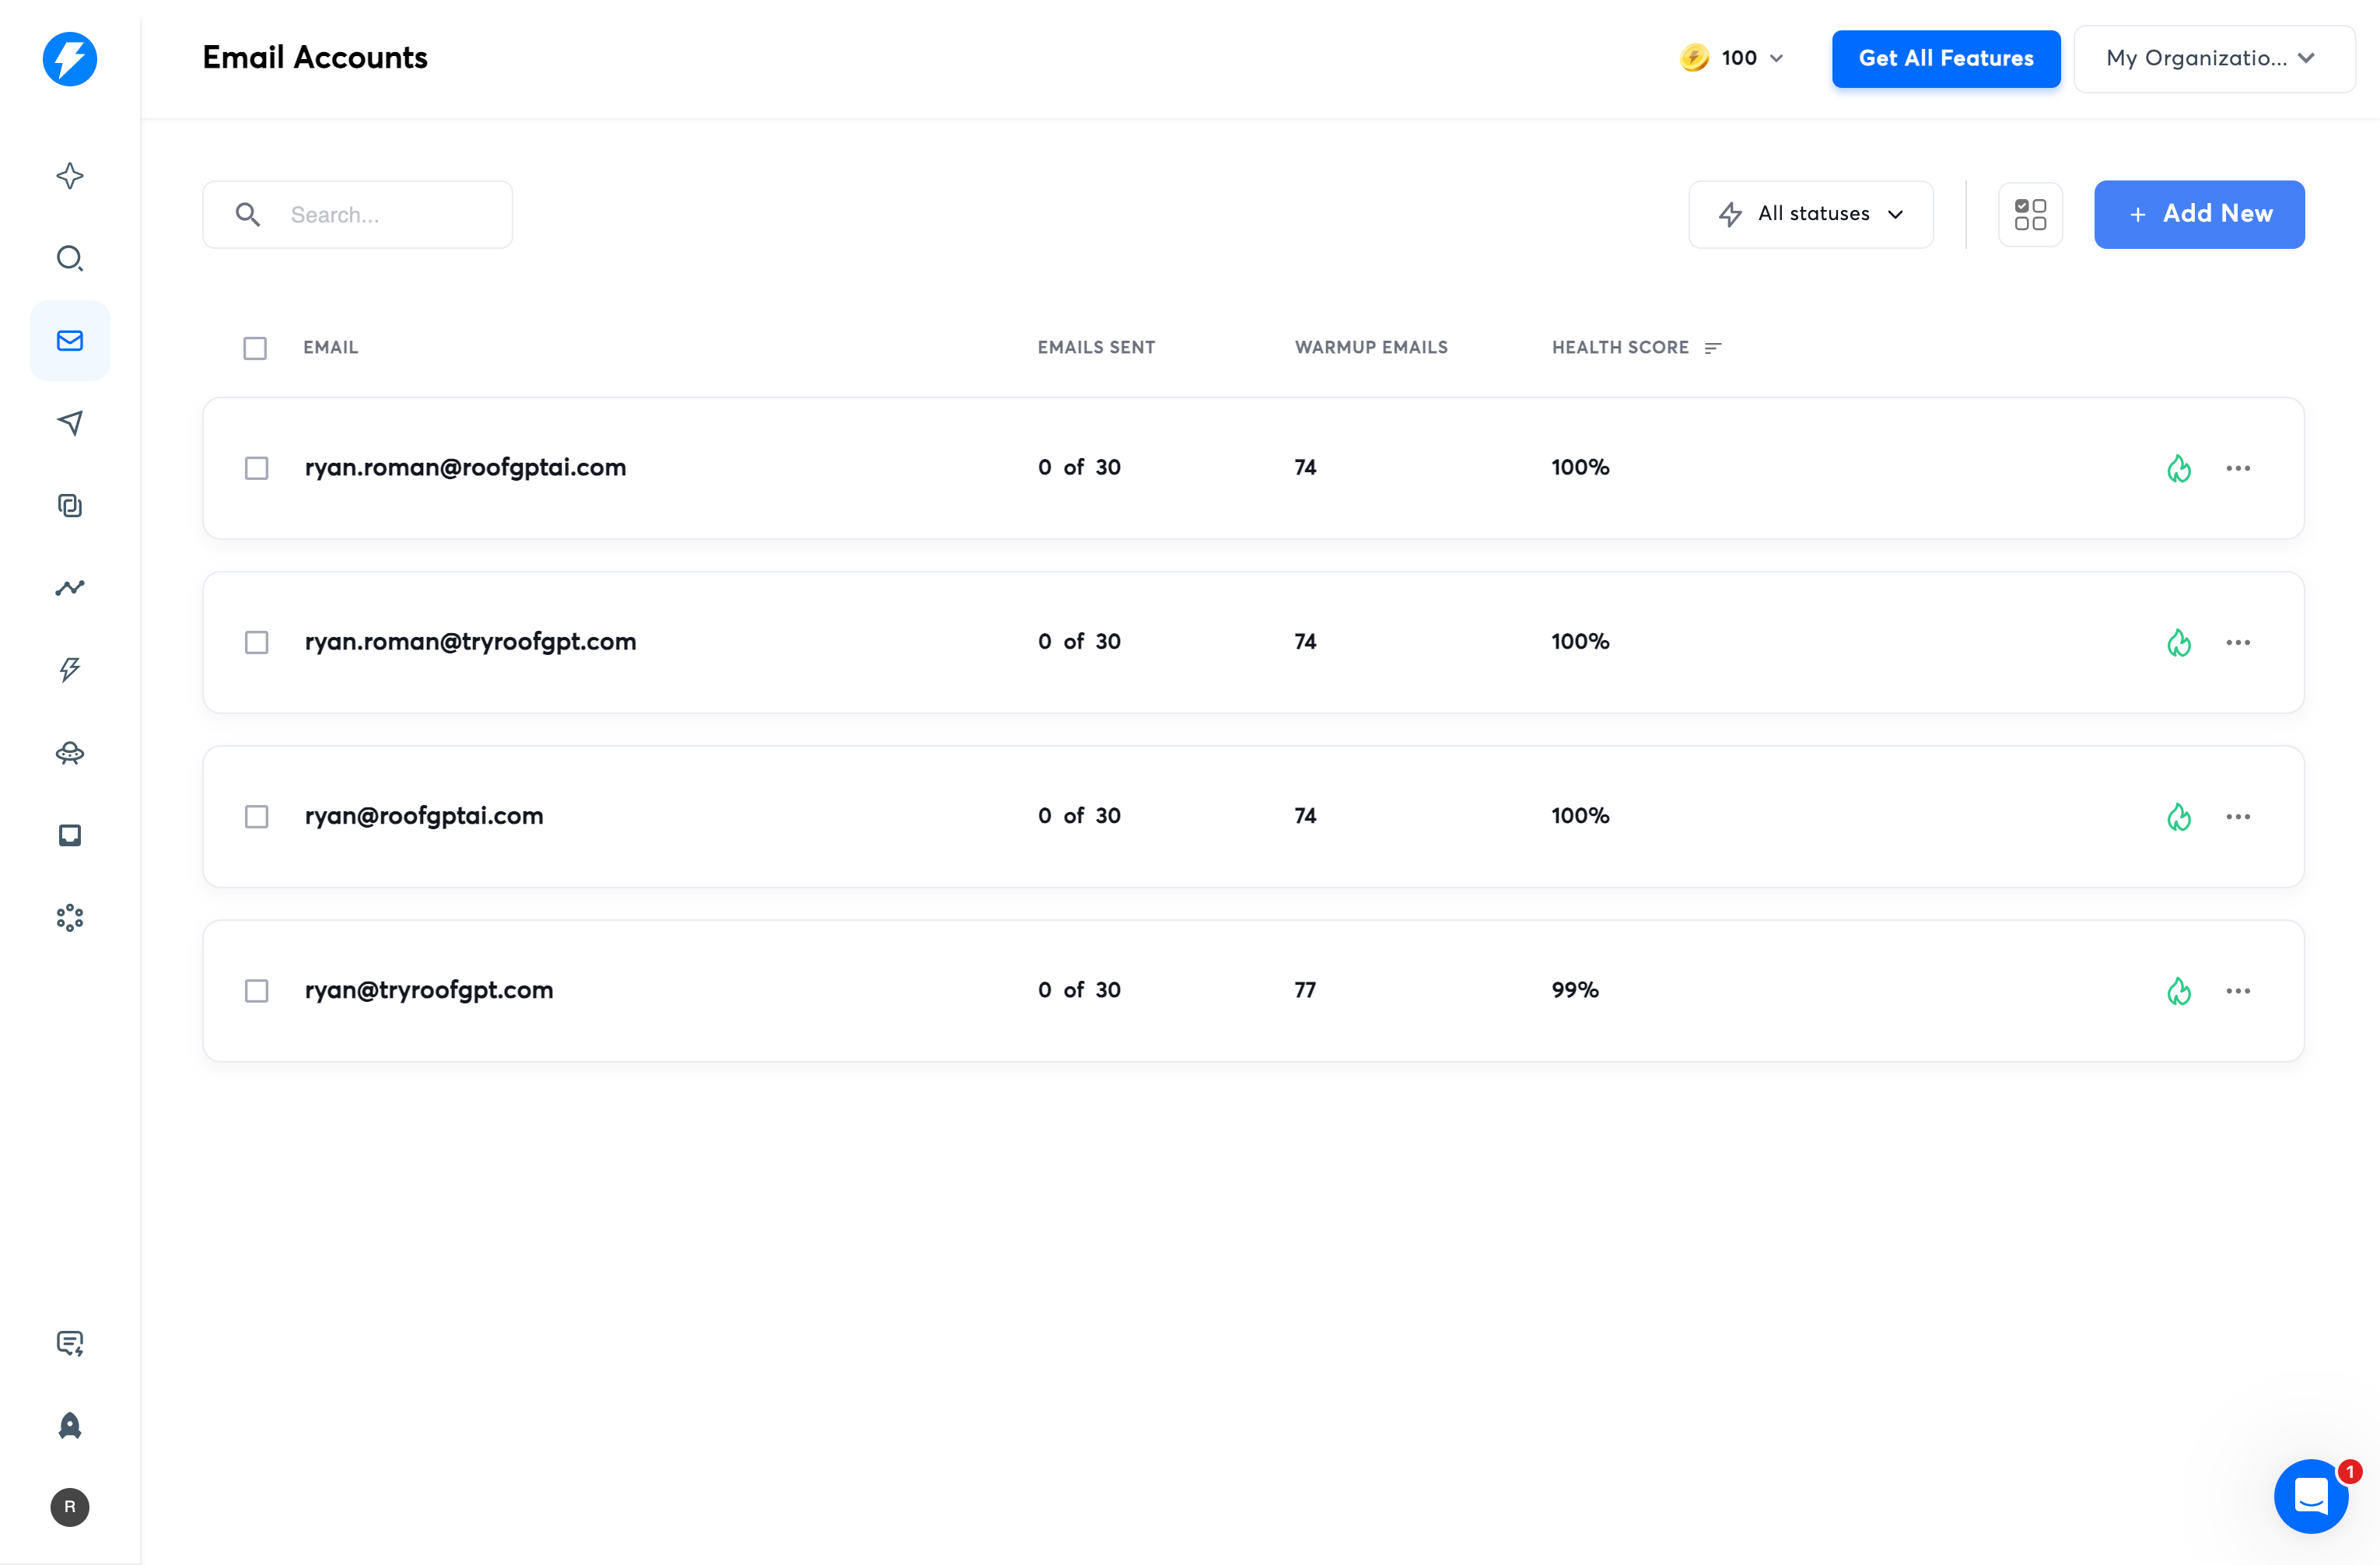The image size is (2380, 1565).
Task: Open the rocket icon near sidebar bottom
Action: (69, 1425)
